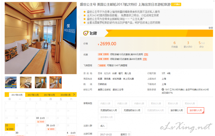The image size is (215, 136).
Task: Click the 举报 report link
Action: click(211, 28)
